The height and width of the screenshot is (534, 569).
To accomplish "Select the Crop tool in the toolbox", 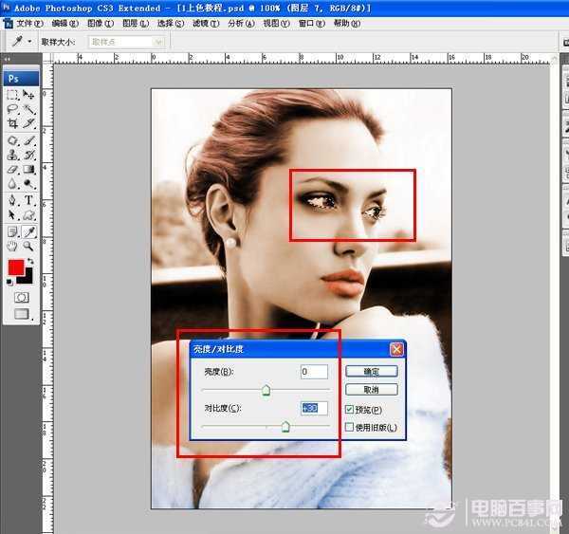I will click(x=13, y=124).
